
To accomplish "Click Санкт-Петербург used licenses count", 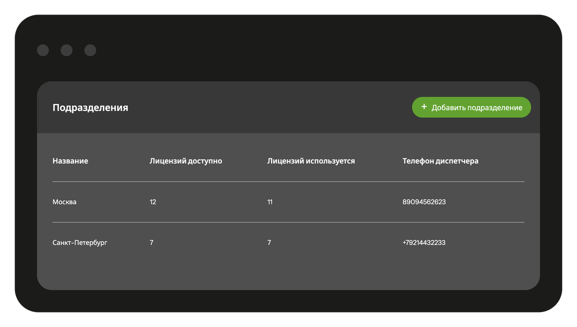I will [269, 243].
